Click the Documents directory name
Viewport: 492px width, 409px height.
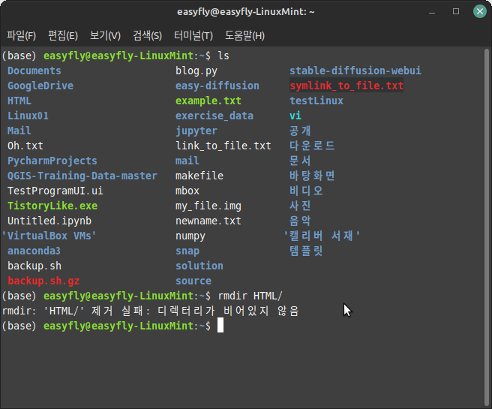pyautogui.click(x=34, y=71)
